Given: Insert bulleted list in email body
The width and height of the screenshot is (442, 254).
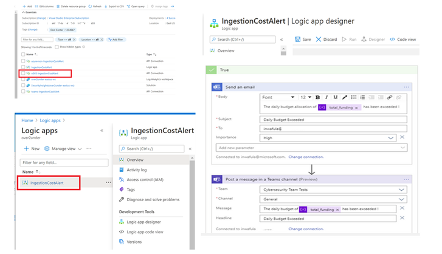Looking at the screenshot, I should [353, 97].
